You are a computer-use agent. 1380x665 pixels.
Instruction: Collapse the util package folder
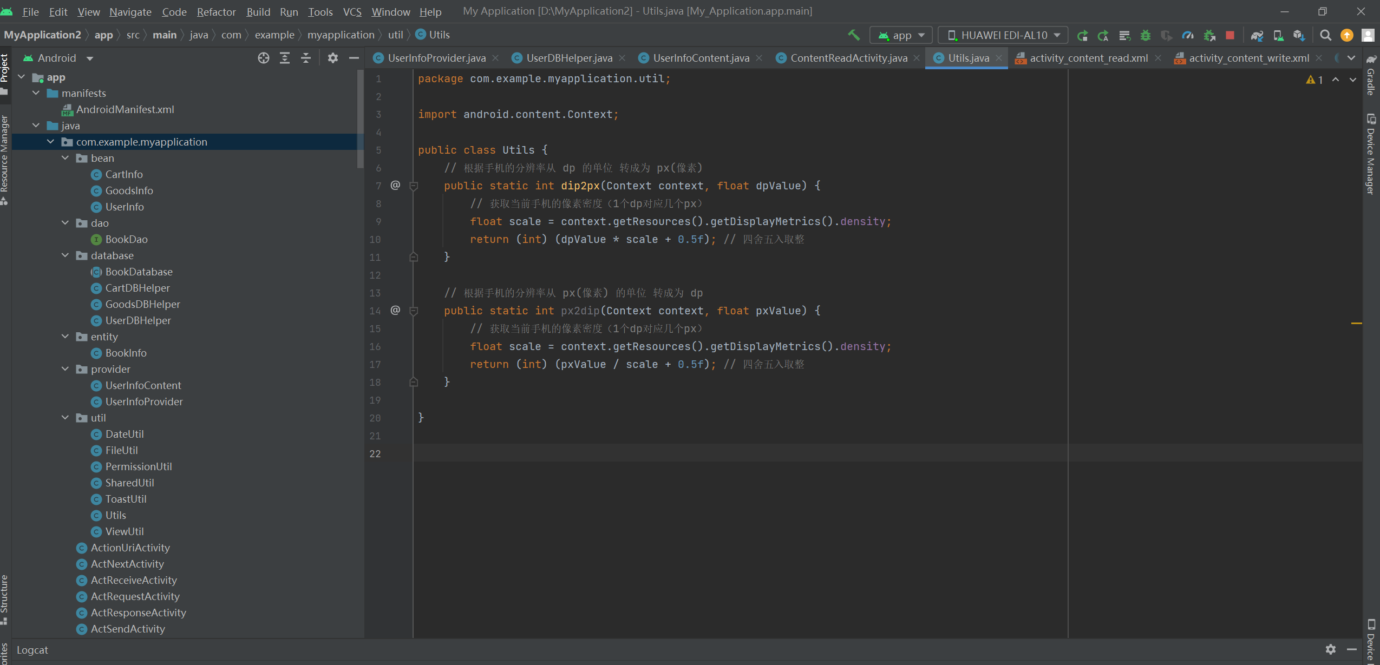66,418
